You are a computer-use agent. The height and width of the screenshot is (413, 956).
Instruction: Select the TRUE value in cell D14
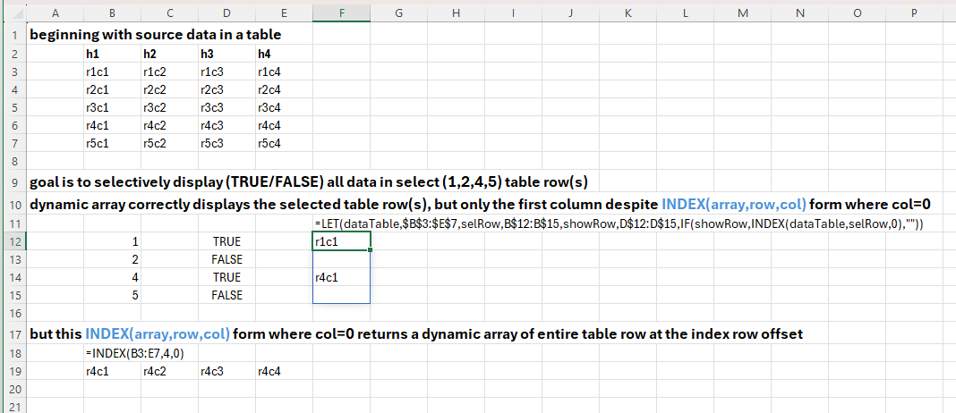tap(227, 278)
